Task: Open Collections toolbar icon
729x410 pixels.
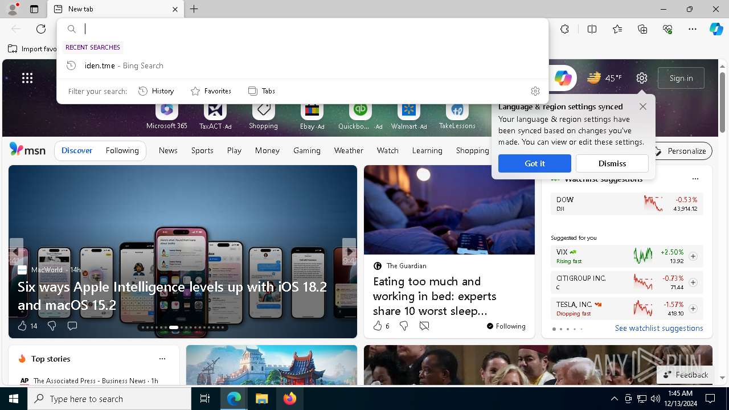Action: click(x=642, y=29)
